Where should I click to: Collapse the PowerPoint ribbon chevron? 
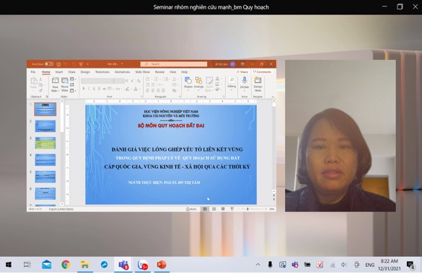(x=273, y=97)
